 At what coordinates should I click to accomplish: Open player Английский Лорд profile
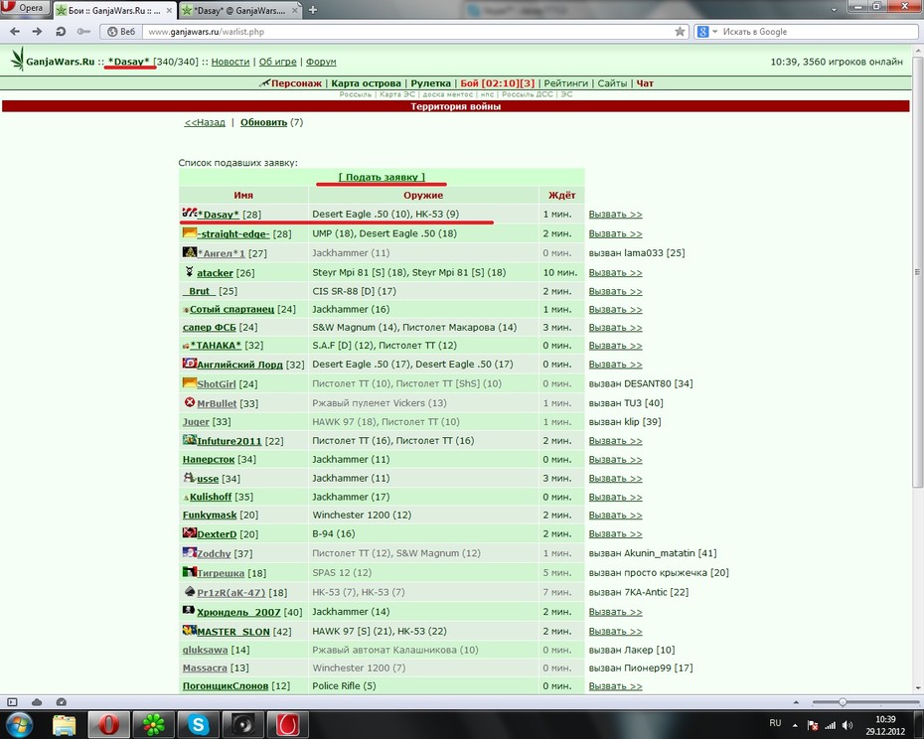point(239,365)
